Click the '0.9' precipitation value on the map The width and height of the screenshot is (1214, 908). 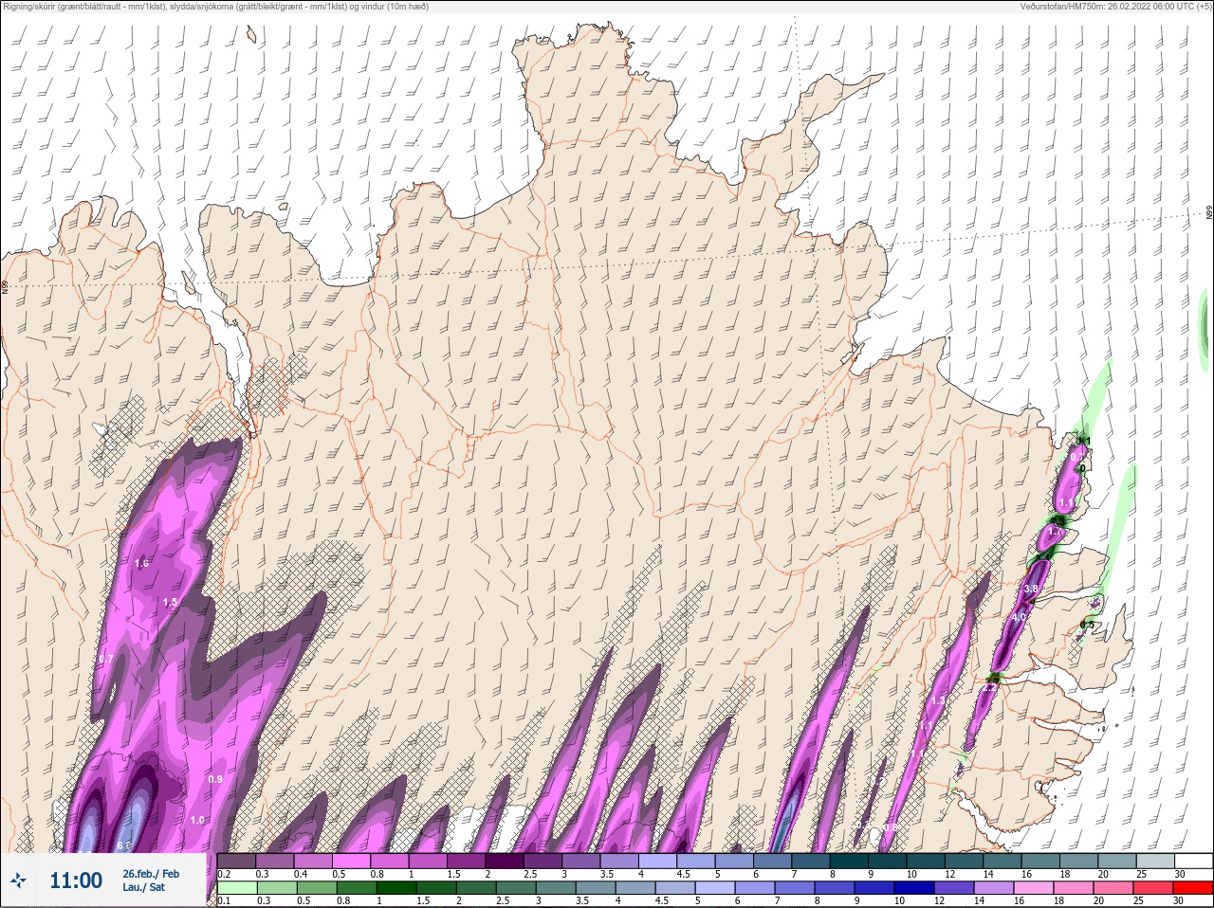[x=214, y=779]
